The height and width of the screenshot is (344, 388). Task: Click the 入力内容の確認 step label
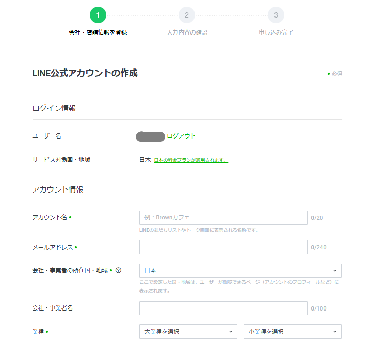click(x=187, y=32)
